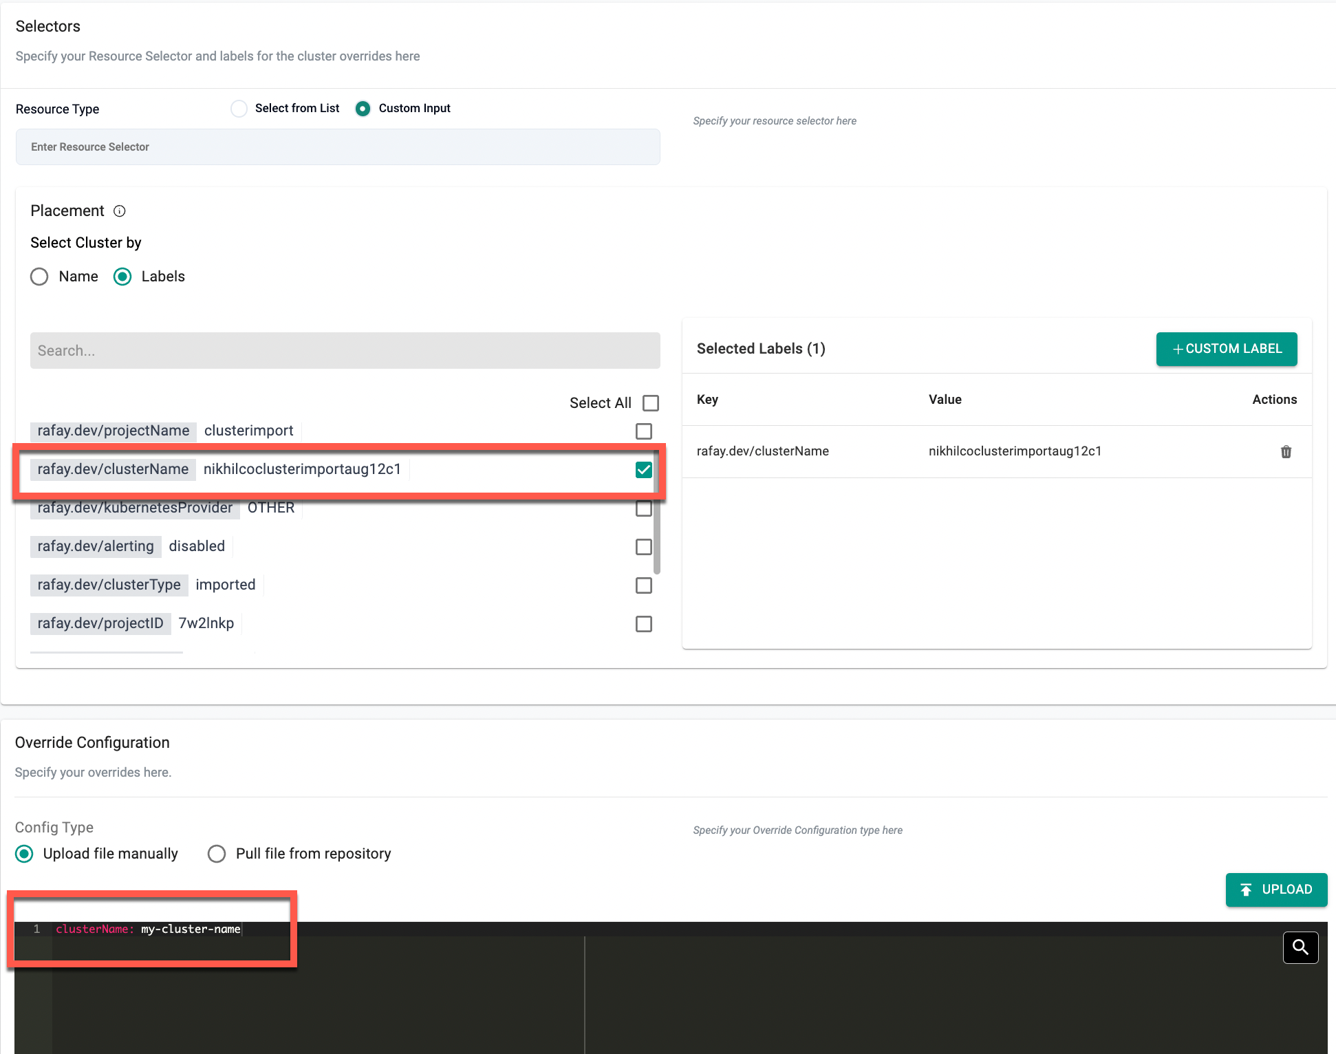
Task: Focus the labels Search box
Action: pos(345,351)
